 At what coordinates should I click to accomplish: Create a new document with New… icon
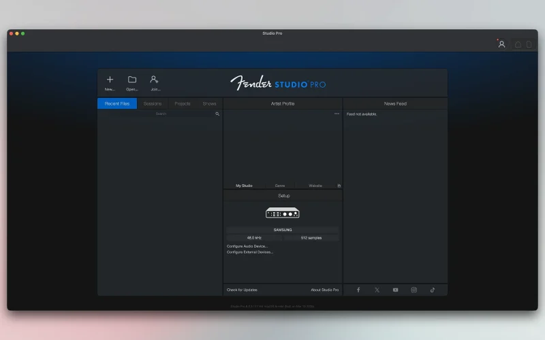tap(110, 80)
